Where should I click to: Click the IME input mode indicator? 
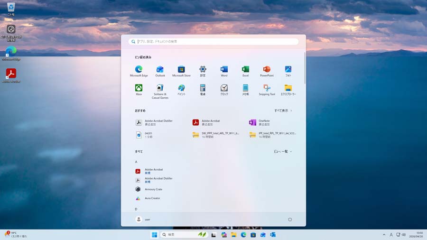[391, 235]
